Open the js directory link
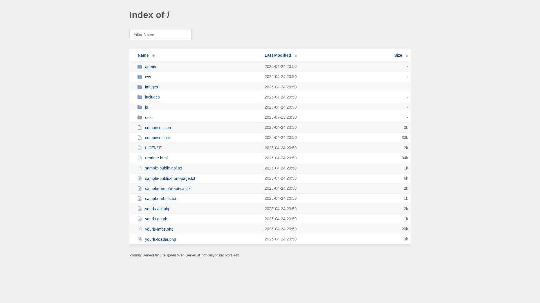The image size is (540, 303). (147, 107)
